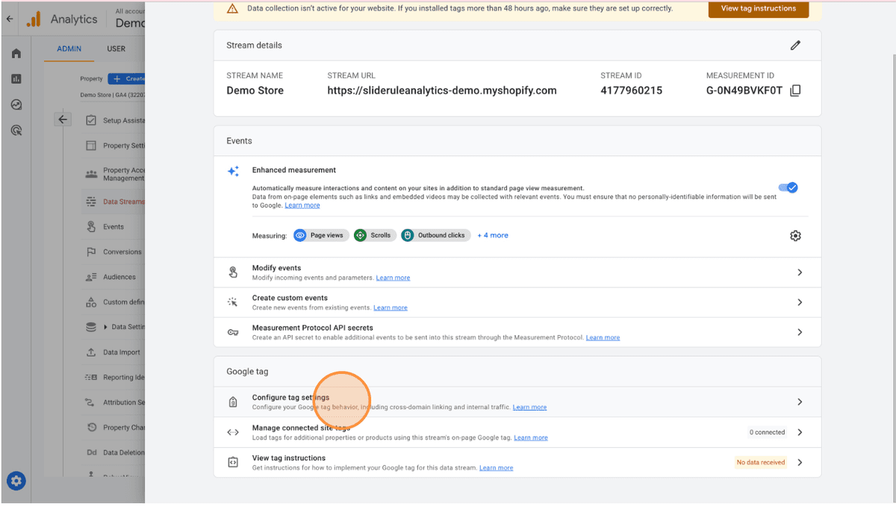The height and width of the screenshot is (506, 896).
Task: Click the Analytics logo icon
Action: pos(34,19)
